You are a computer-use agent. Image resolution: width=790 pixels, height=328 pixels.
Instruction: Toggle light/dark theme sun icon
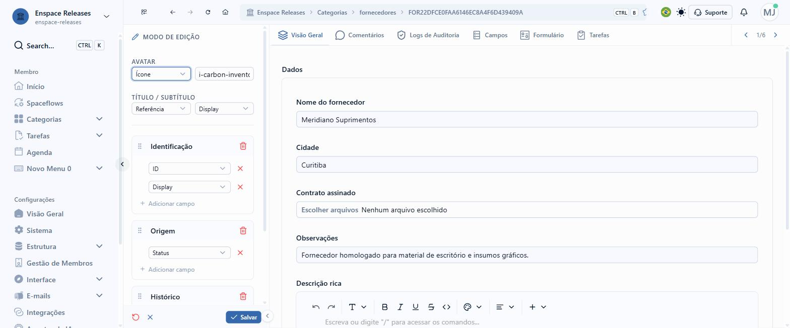click(681, 12)
